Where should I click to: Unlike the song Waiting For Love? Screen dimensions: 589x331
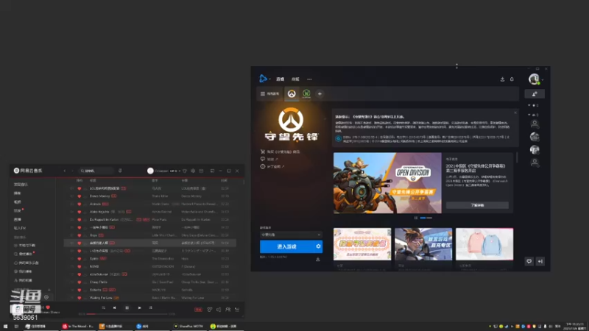point(79,298)
